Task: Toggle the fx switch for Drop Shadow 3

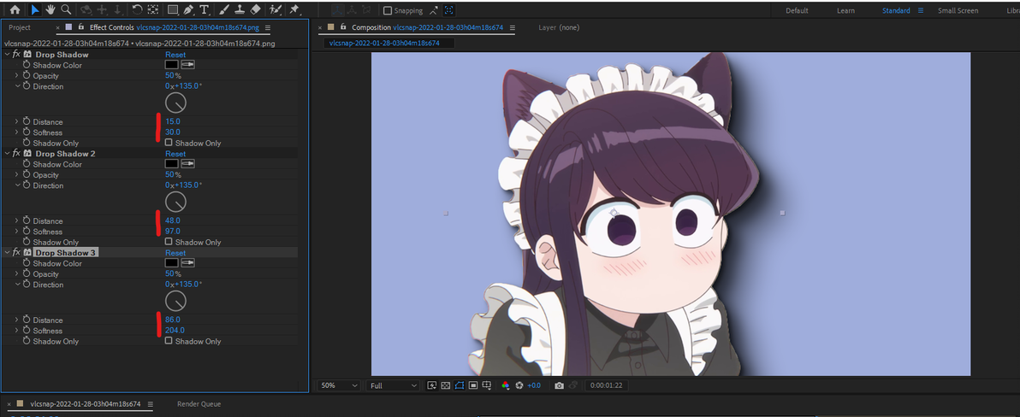Action: 16,252
